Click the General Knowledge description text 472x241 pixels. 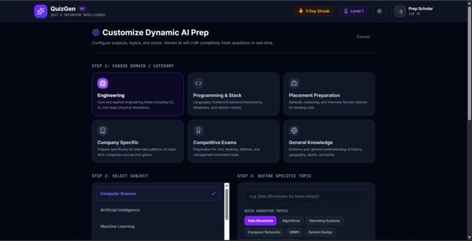pos(326,152)
